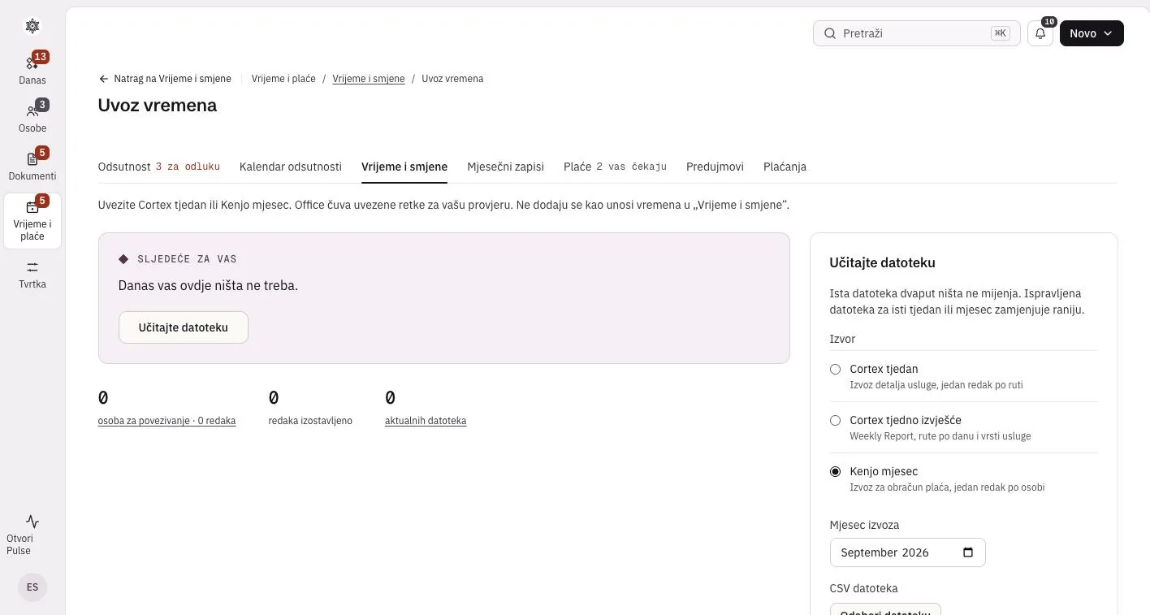Viewport: 1150px width, 615px height.
Task: Focus the Pretraži search field
Action: [917, 33]
